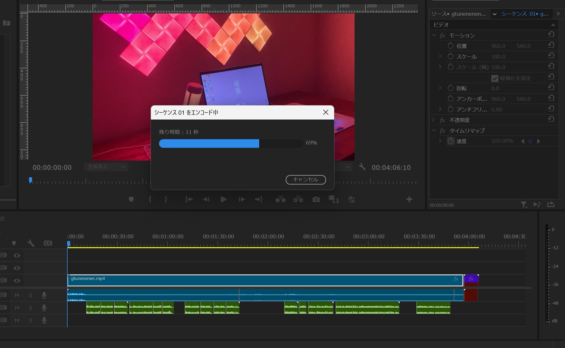Screen dimensions: 565x348
Task: Select the gtunenenen.mp4 clip
Action: tap(265, 280)
